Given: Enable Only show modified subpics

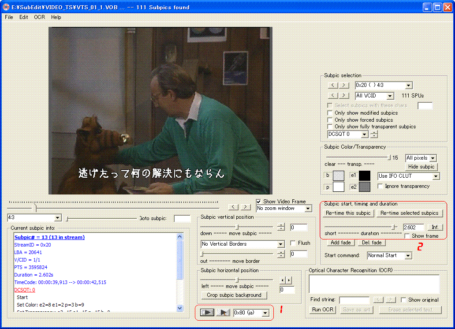Looking at the screenshot, I should click(x=330, y=112).
